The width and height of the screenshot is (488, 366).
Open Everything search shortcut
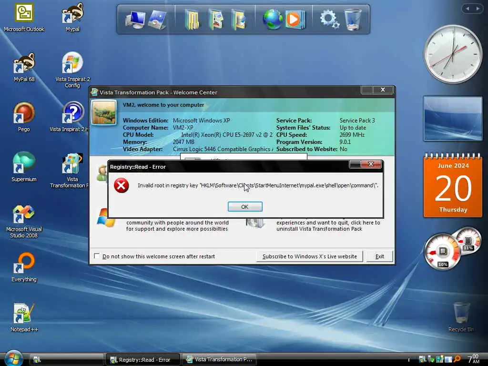[24, 267]
